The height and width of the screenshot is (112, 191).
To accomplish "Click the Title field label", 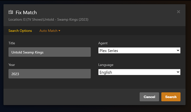I will point(12,43).
